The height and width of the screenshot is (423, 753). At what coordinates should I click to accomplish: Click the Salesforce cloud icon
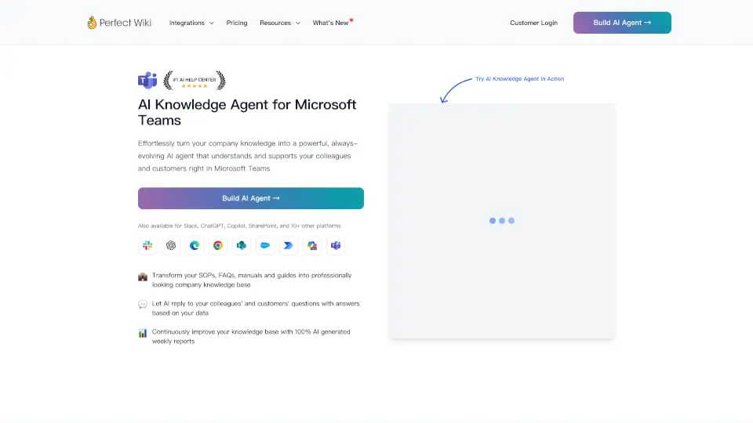265,245
